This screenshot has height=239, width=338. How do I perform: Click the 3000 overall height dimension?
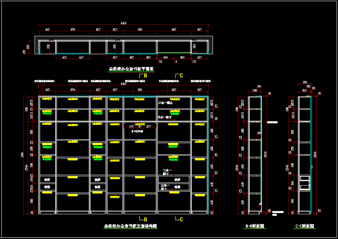23,155
